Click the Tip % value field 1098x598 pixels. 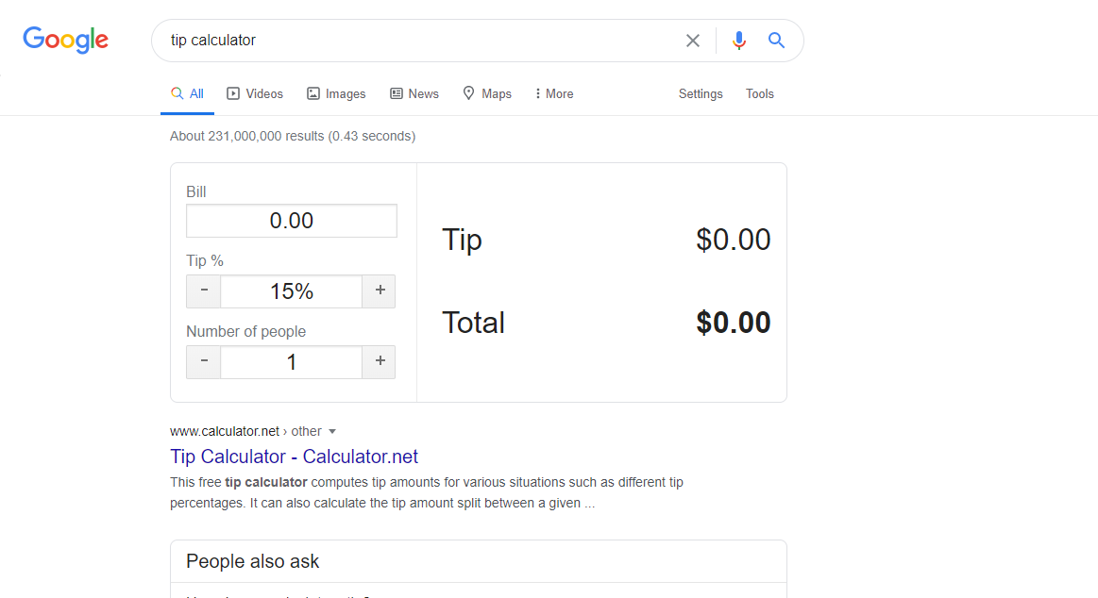point(292,291)
